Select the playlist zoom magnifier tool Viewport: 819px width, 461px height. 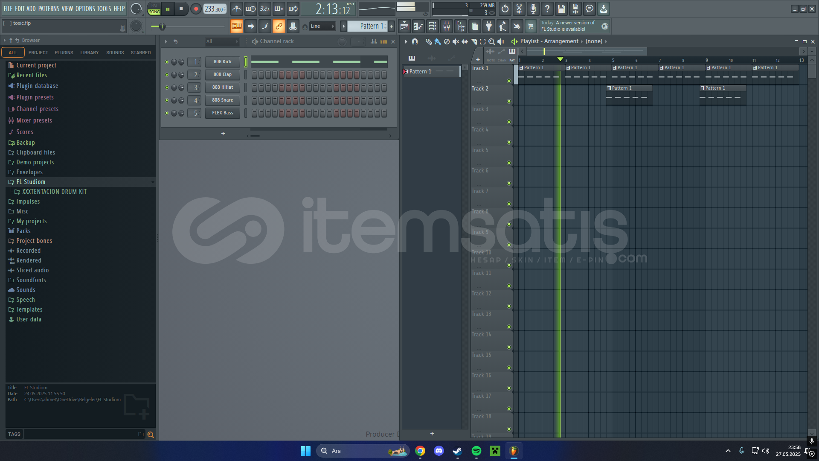click(491, 41)
